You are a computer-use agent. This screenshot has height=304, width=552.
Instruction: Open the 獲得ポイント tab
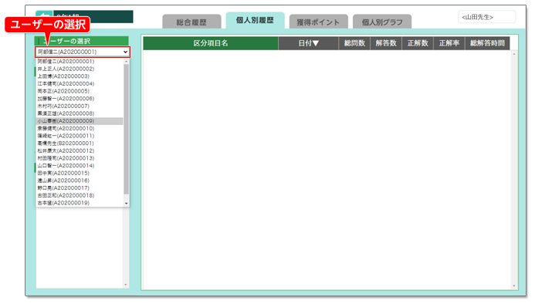point(318,22)
